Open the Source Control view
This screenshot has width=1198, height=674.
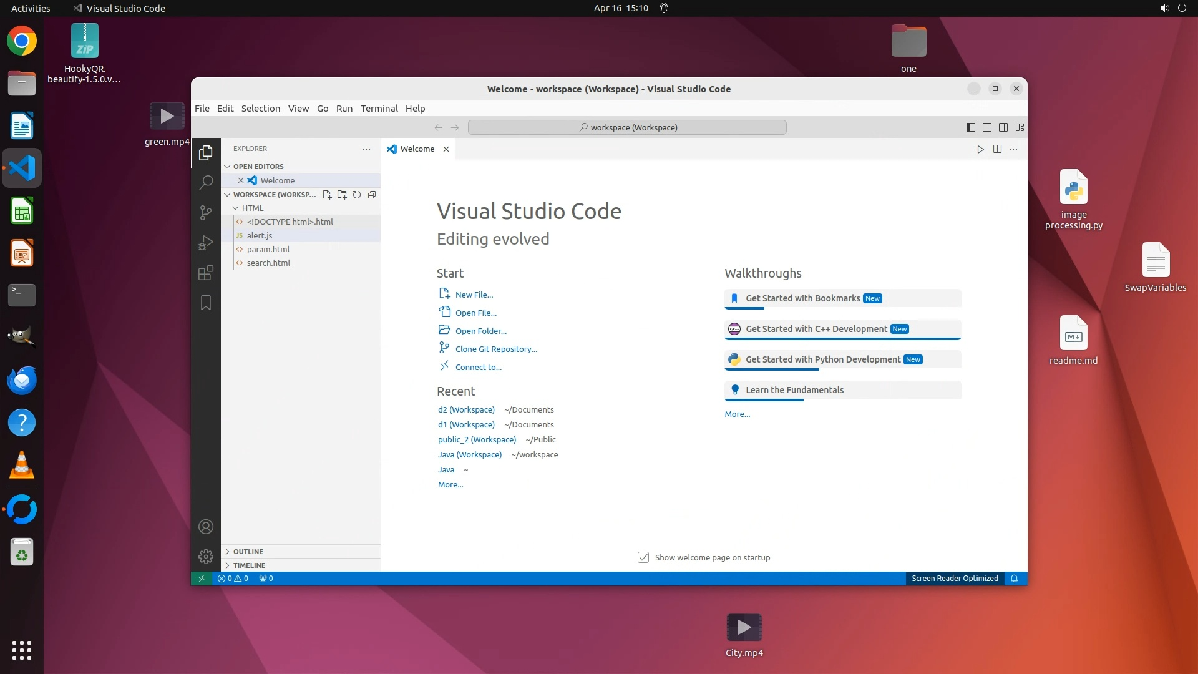pos(205,213)
